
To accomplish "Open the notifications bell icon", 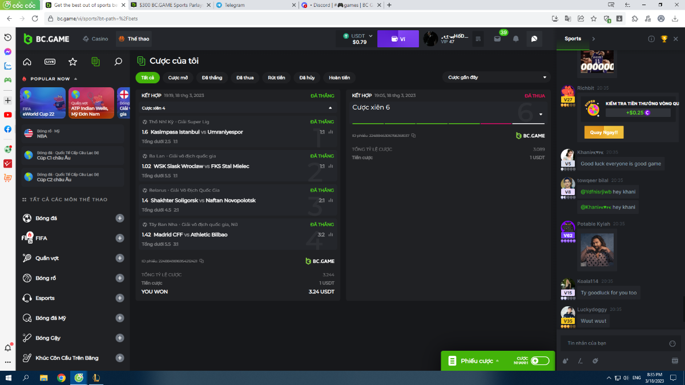I will pyautogui.click(x=515, y=39).
